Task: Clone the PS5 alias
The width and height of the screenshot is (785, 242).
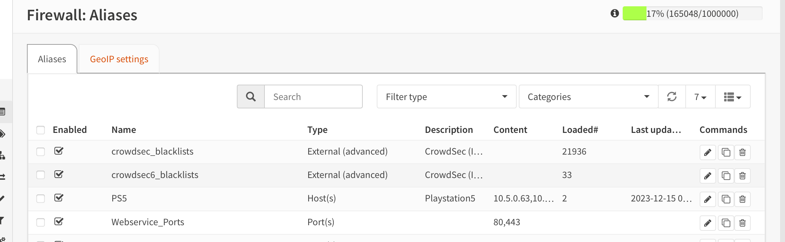Action: coord(726,199)
